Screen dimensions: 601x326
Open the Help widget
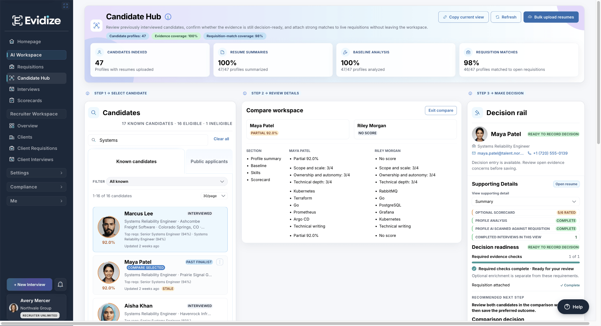[573, 307]
